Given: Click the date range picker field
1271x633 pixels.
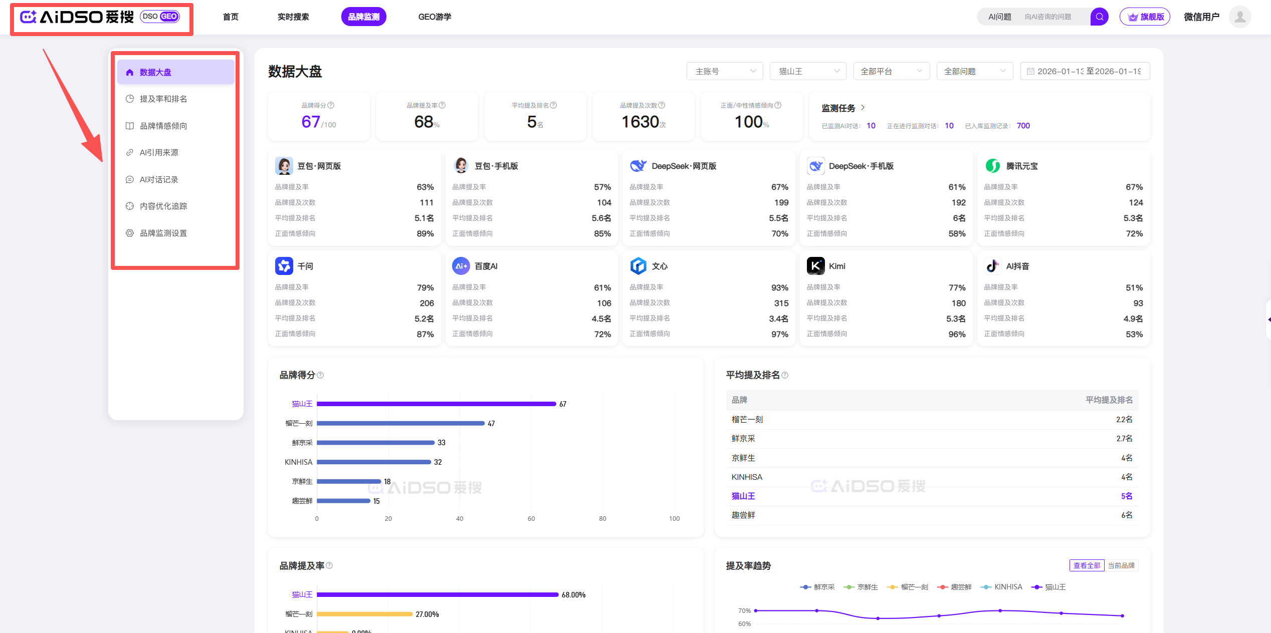Looking at the screenshot, I should click(1085, 71).
